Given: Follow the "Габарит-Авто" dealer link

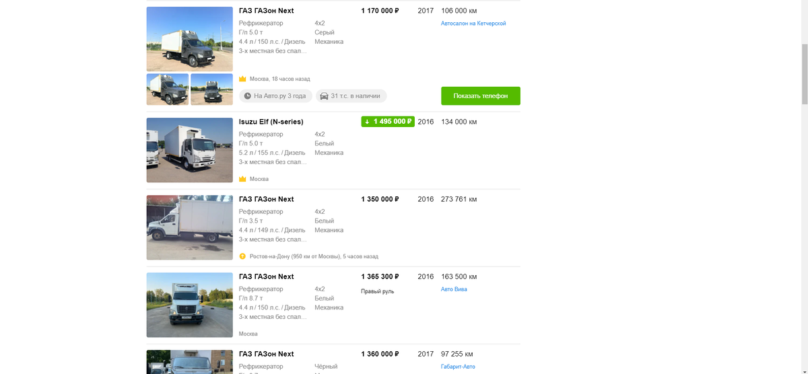Looking at the screenshot, I should click(457, 367).
